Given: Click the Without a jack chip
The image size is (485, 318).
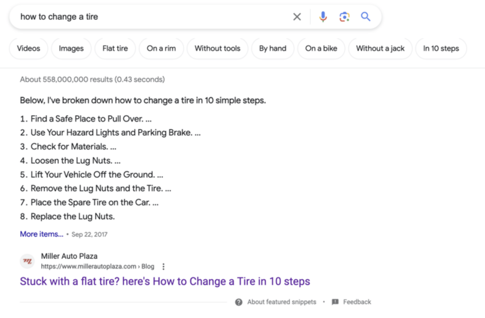Looking at the screenshot, I should pyautogui.click(x=380, y=48).
